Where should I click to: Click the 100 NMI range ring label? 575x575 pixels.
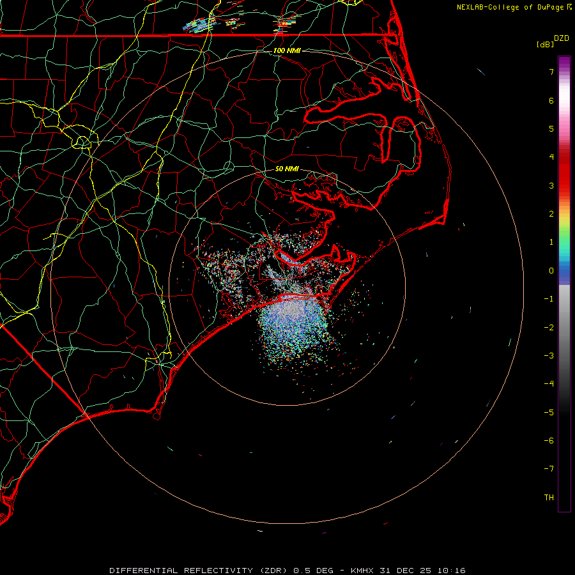pyautogui.click(x=287, y=50)
